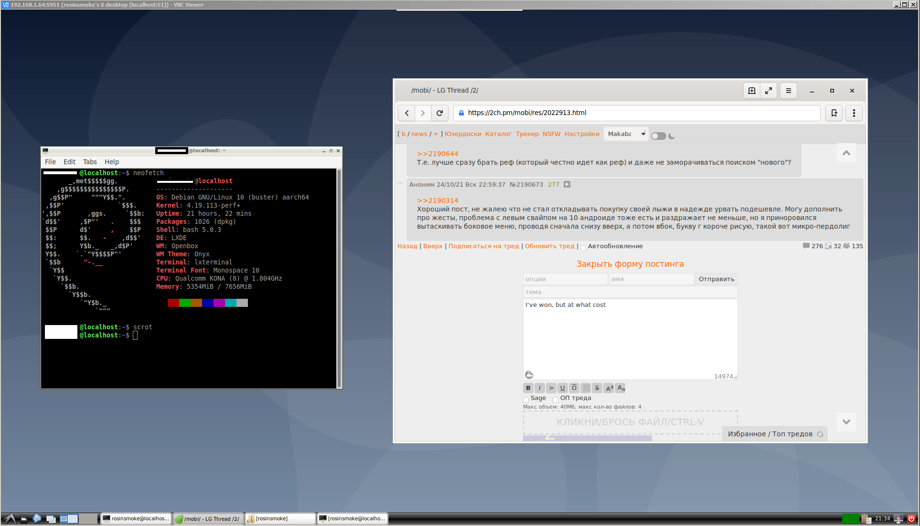Bookmark this page via bookmark icon
This screenshot has height=526, width=920.
(834, 113)
